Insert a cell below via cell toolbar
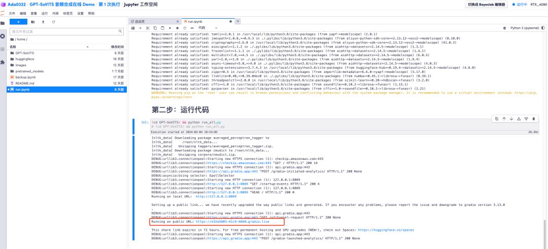 (526, 119)
